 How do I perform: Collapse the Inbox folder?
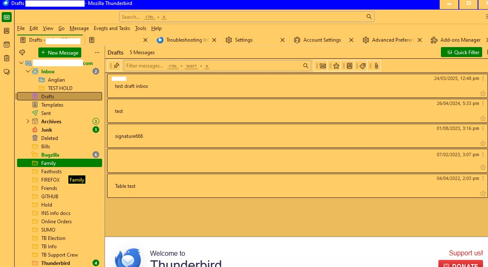click(28, 71)
